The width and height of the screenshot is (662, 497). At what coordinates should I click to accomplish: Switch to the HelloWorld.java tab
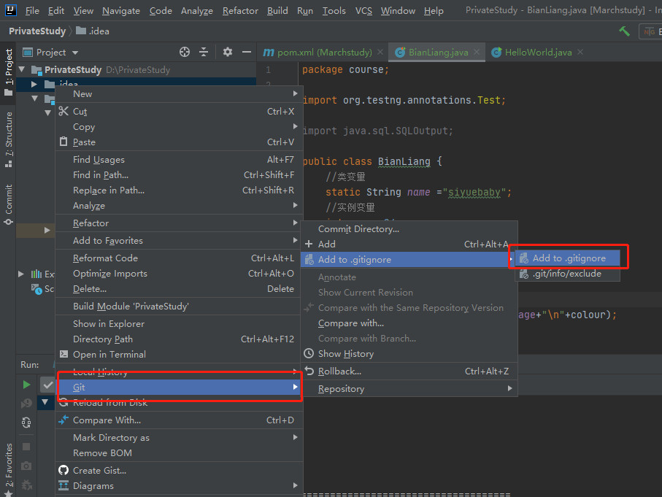point(538,53)
